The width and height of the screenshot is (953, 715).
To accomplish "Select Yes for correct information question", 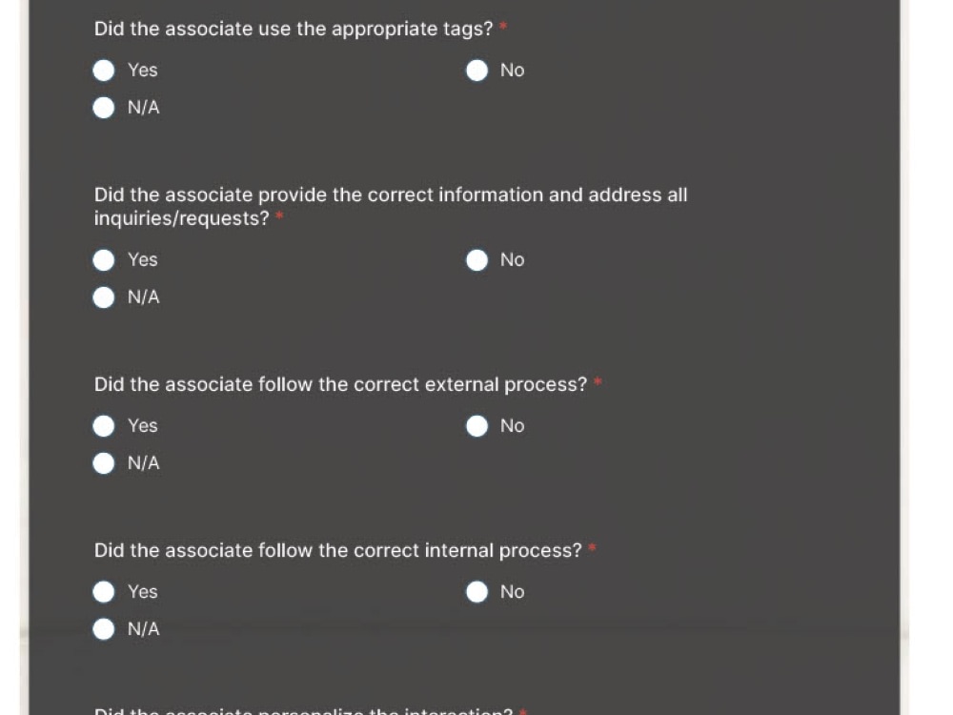I will coord(103,260).
